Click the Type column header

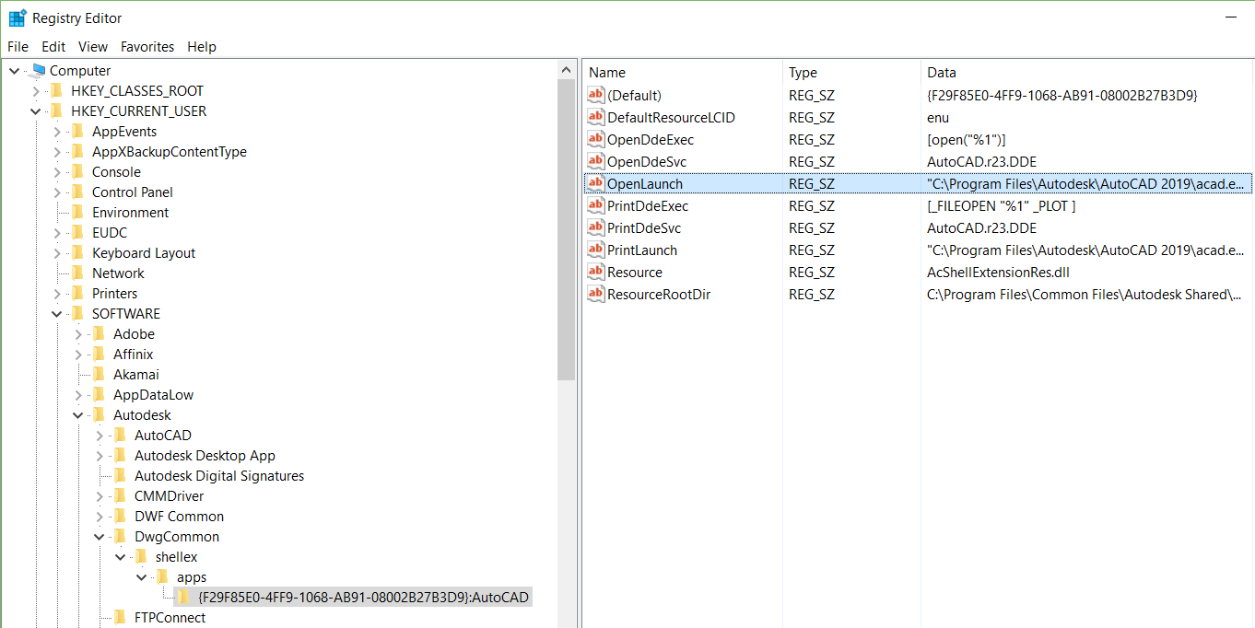click(802, 72)
